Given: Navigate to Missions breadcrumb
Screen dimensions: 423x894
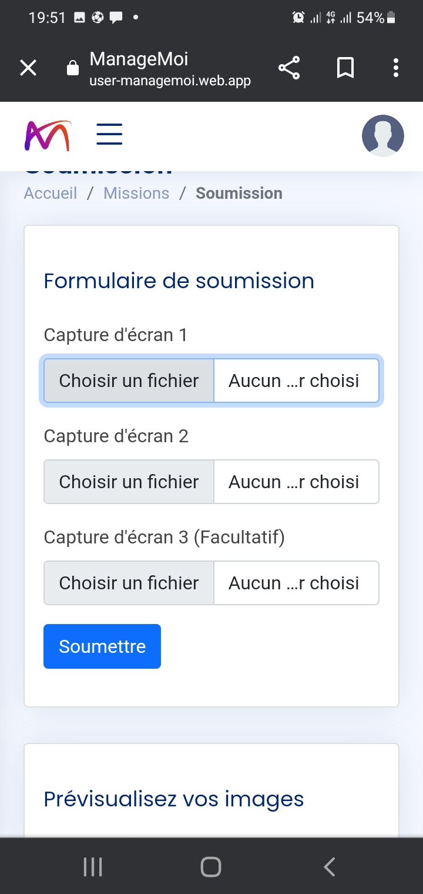Looking at the screenshot, I should coord(136,194).
